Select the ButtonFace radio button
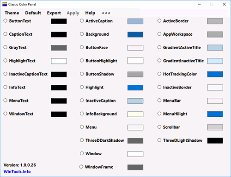Viewport: 231px width, 177px height. (82, 47)
